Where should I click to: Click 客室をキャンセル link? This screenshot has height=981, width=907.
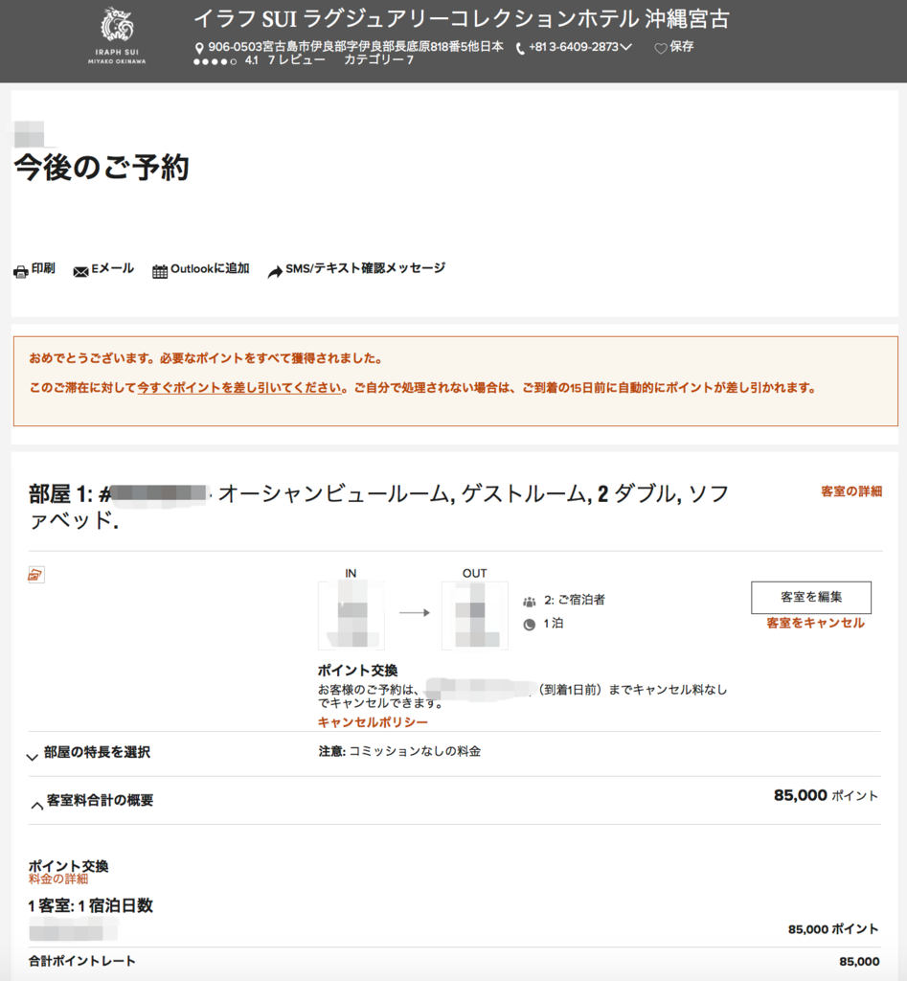(x=816, y=623)
